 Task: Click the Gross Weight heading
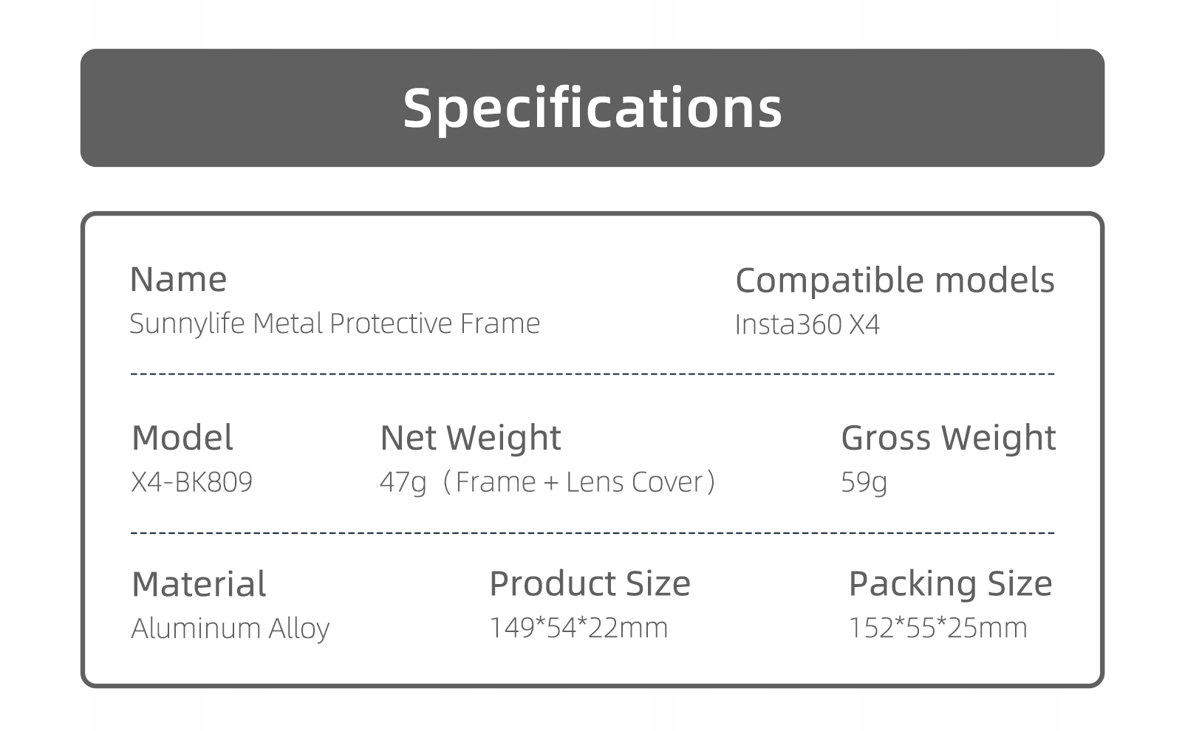click(x=948, y=438)
